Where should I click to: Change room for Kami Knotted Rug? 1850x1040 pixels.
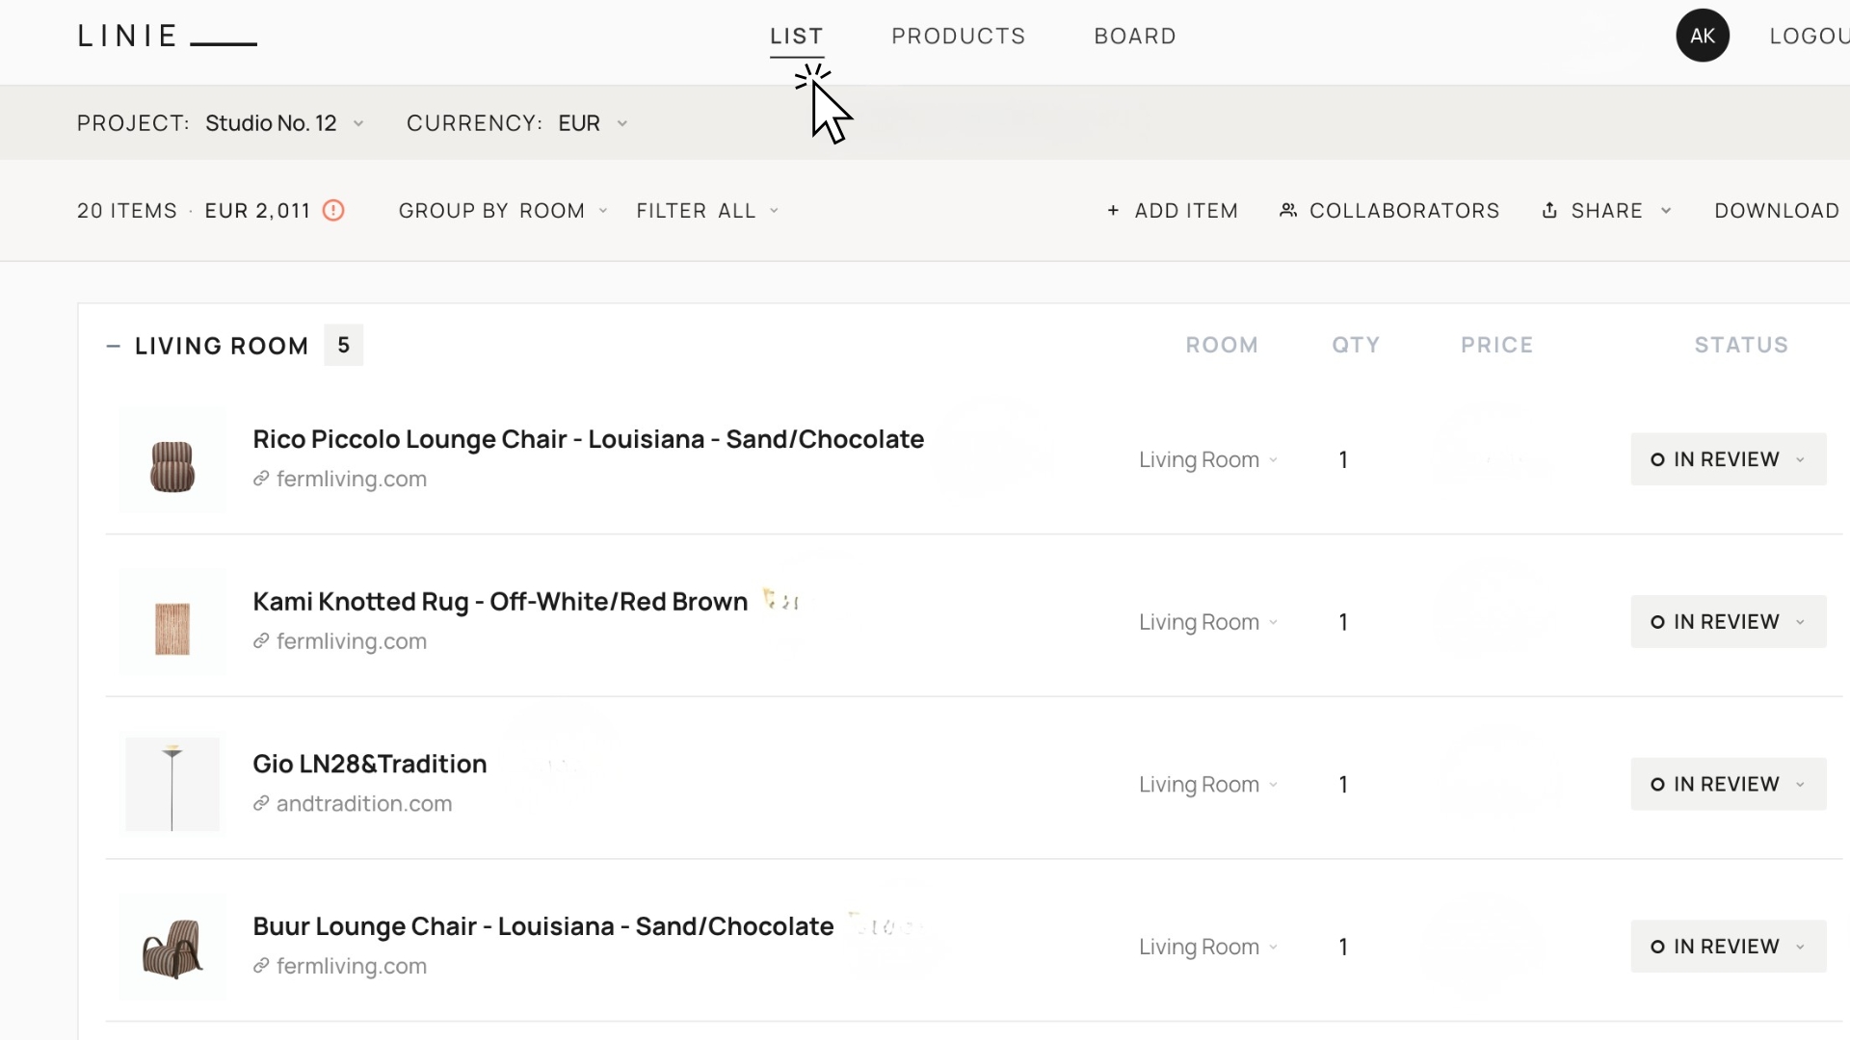(1208, 623)
